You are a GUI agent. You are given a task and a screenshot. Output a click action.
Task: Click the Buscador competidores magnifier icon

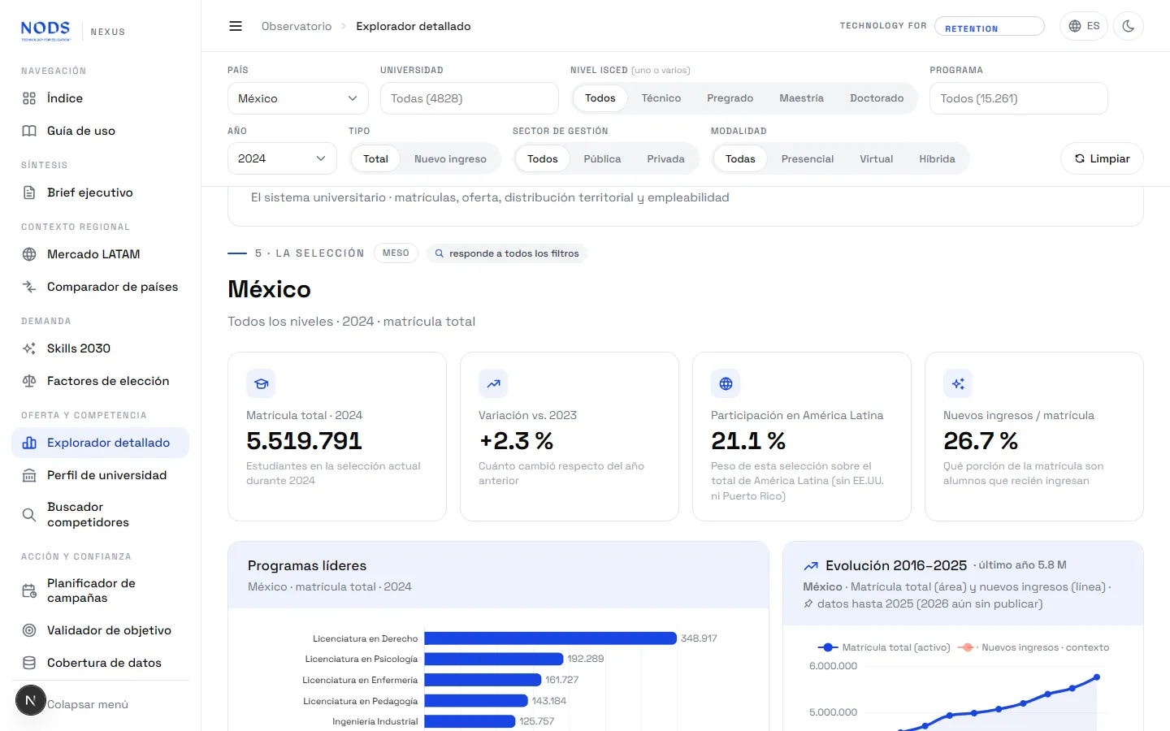[29, 514]
